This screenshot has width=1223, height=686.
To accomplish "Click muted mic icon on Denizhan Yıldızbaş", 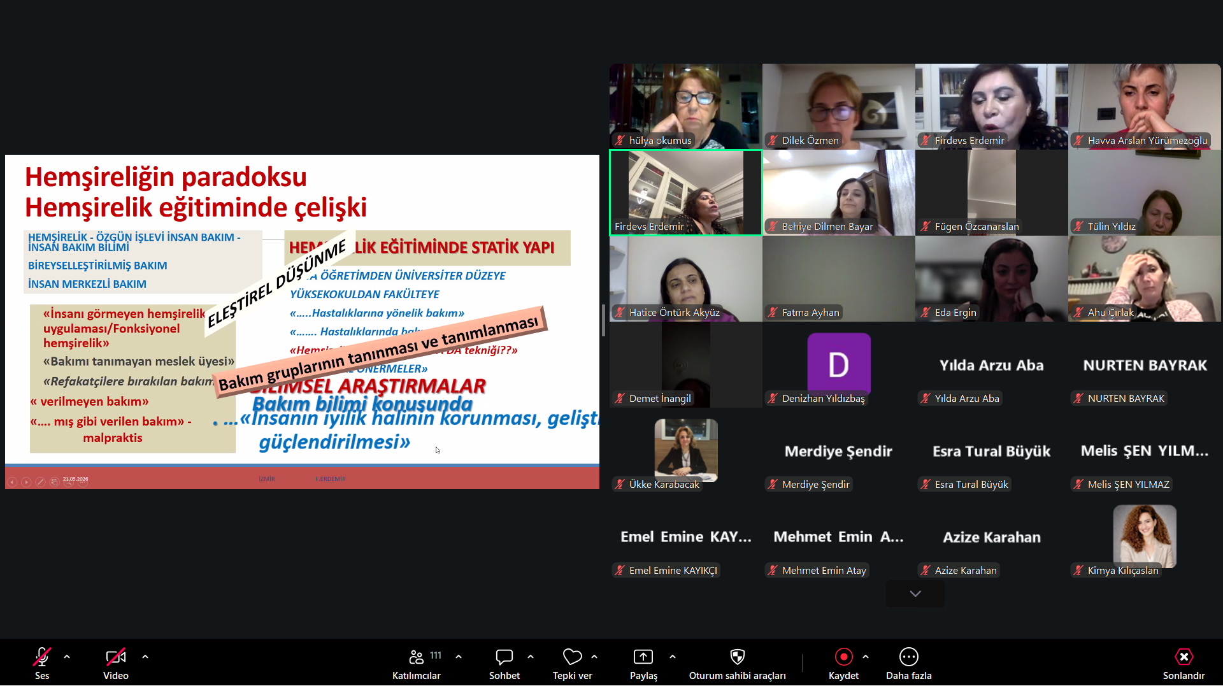I will pyautogui.click(x=773, y=398).
